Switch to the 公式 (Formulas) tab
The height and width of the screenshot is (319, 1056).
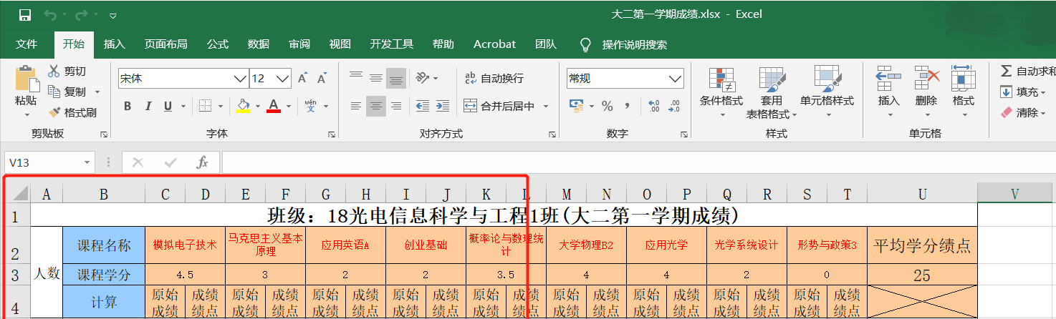(x=218, y=44)
